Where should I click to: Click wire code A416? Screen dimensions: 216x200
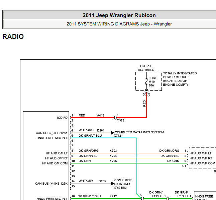point(101,115)
